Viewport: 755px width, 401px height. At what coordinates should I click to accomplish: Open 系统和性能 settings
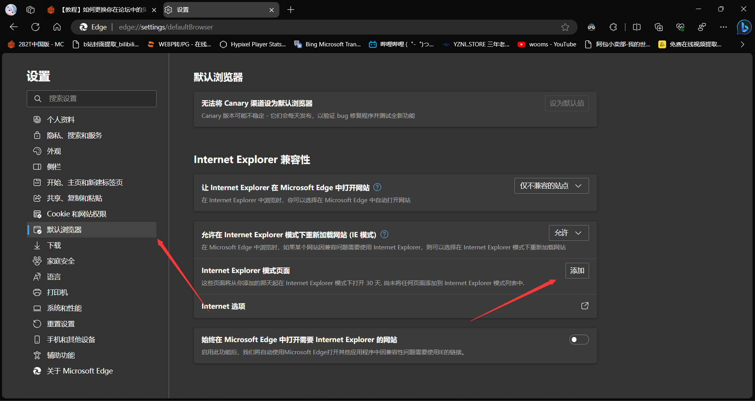point(92,308)
